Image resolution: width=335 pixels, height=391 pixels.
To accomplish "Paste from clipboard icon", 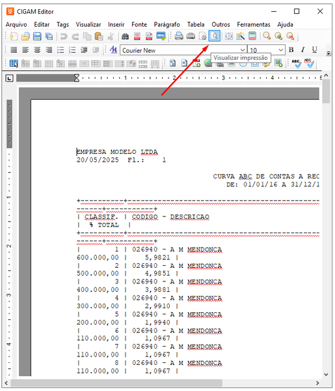I will click(x=99, y=36).
